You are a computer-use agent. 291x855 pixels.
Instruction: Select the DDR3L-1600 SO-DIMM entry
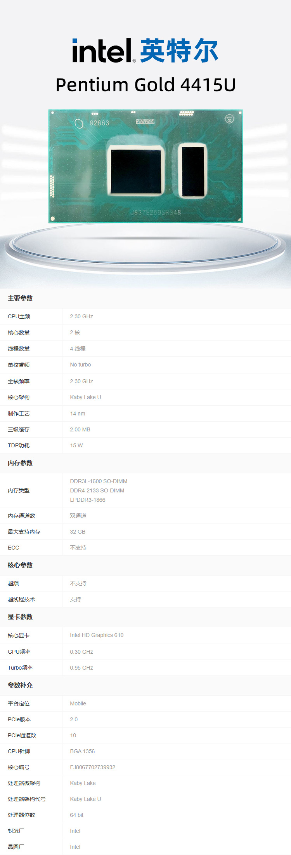click(x=99, y=481)
